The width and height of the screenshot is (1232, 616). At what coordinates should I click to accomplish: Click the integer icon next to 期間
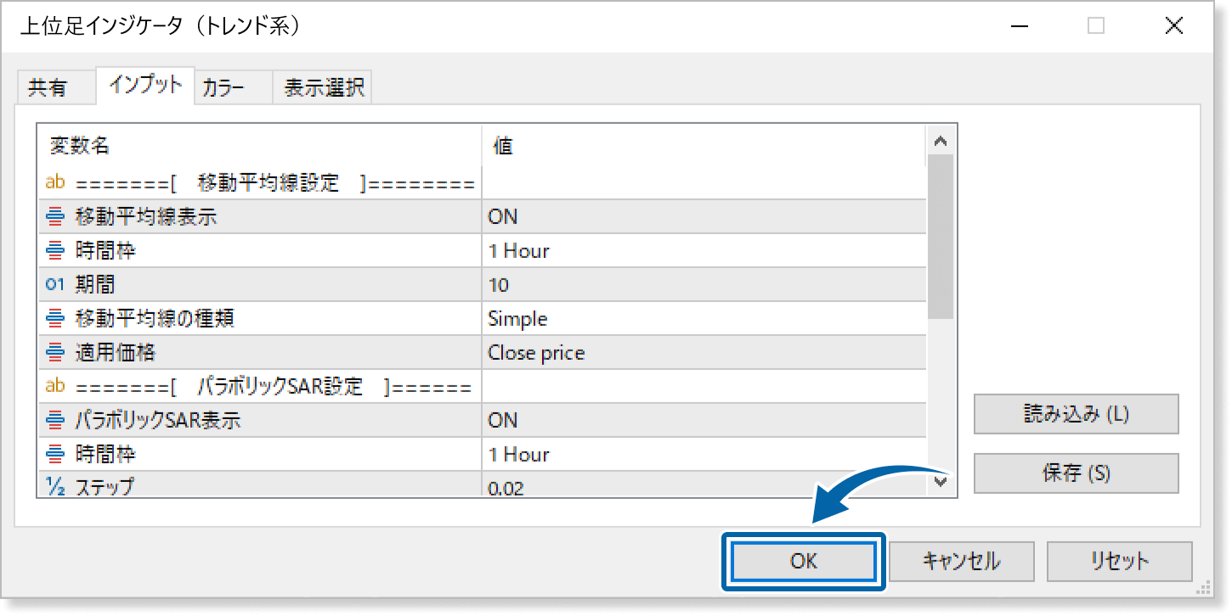(55, 285)
